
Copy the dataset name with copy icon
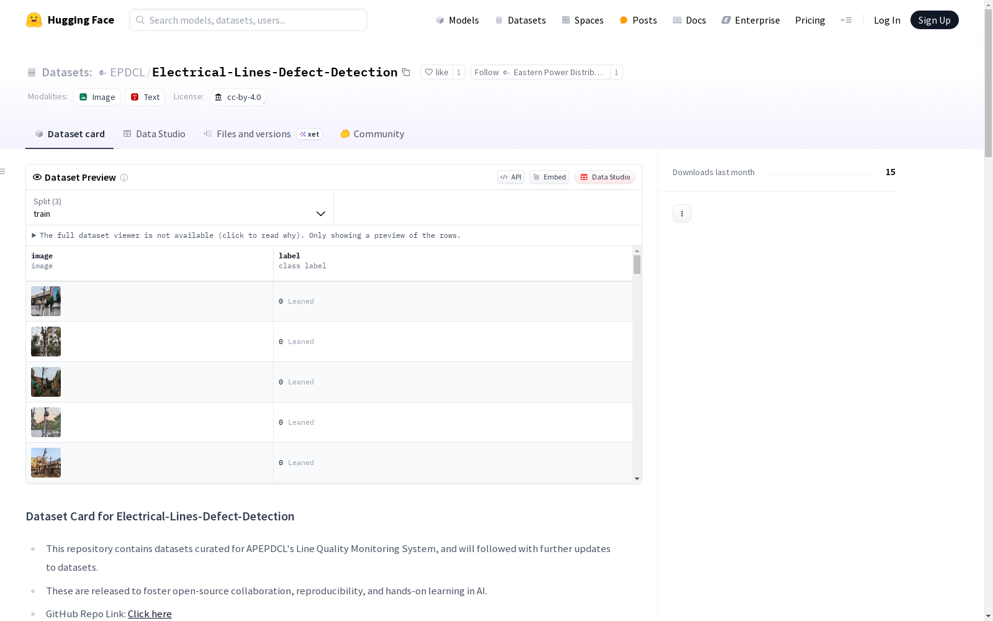pos(406,72)
